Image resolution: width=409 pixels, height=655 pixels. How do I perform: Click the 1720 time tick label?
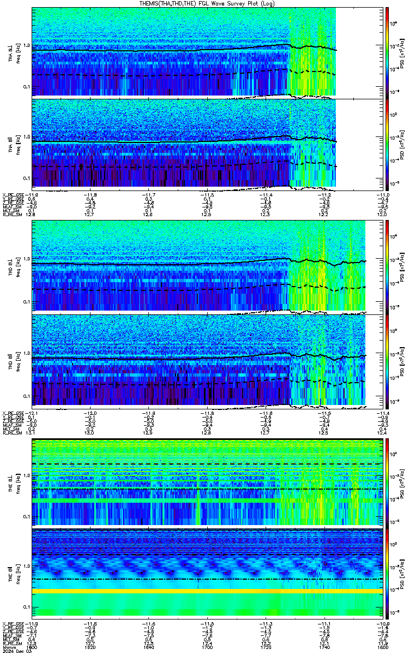[266, 648]
